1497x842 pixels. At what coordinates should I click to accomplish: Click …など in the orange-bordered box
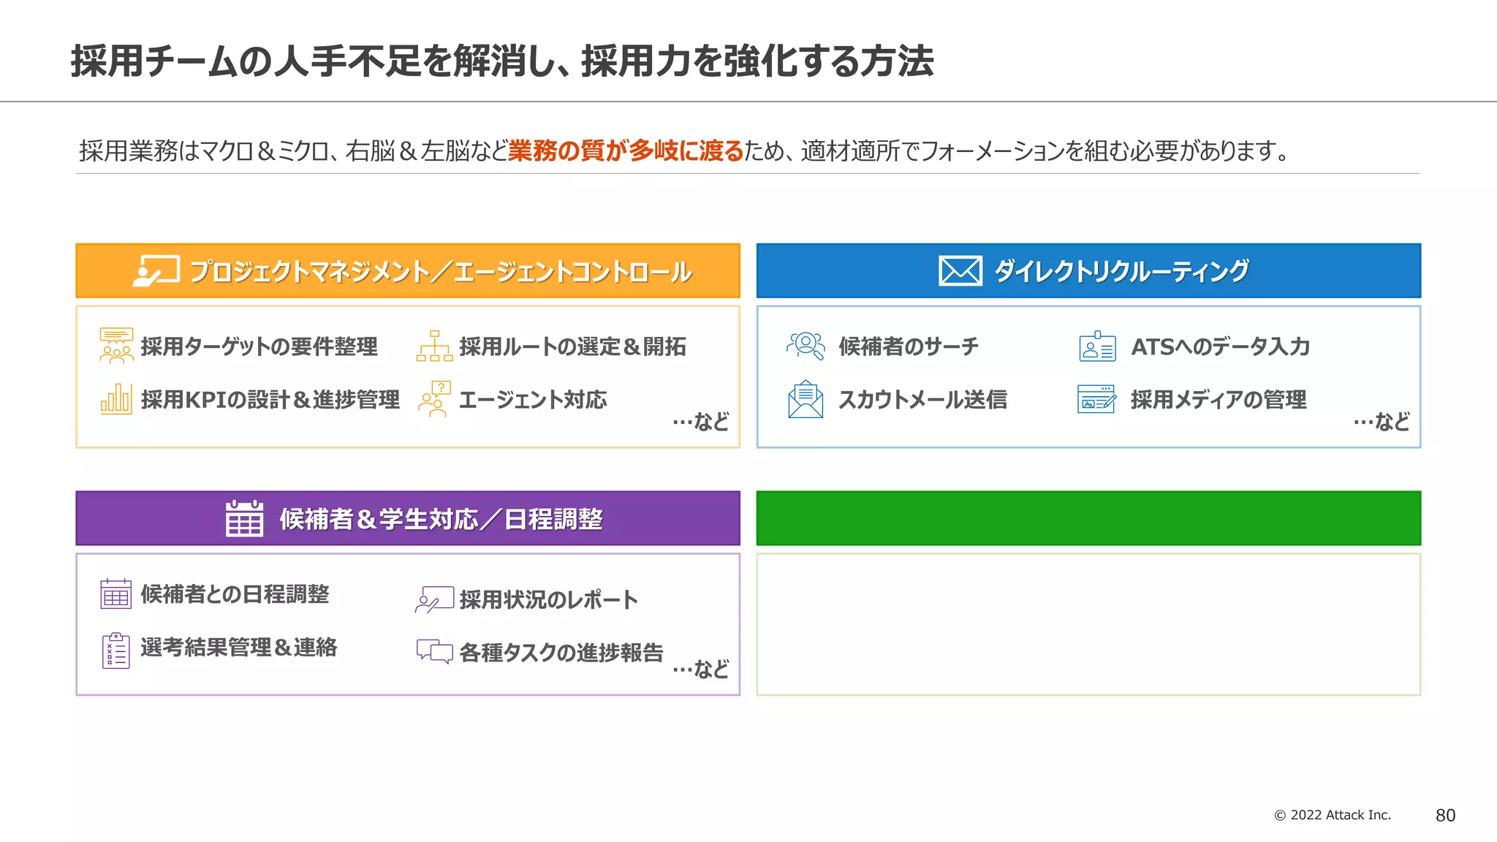700,422
